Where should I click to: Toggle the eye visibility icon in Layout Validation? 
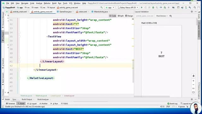click(x=170, y=16)
